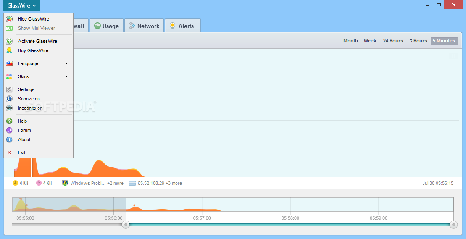This screenshot has height=239, width=466.
Task: Click the Snooze moon icon
Action: (9, 99)
